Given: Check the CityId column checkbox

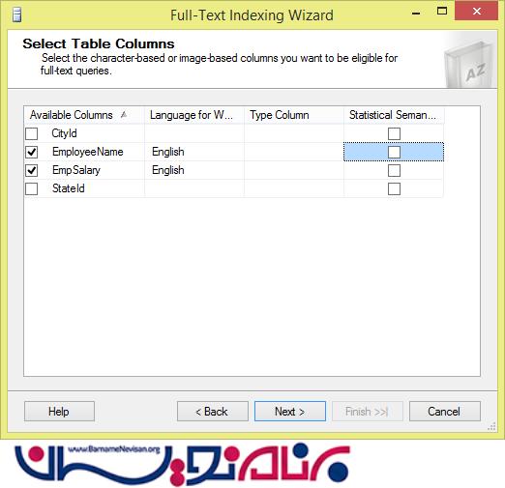Looking at the screenshot, I should [32, 133].
